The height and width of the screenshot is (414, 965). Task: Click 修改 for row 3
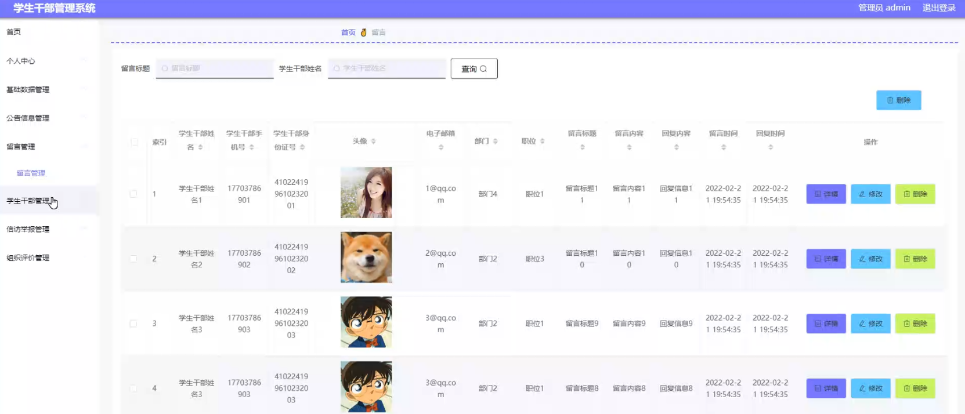click(x=870, y=324)
